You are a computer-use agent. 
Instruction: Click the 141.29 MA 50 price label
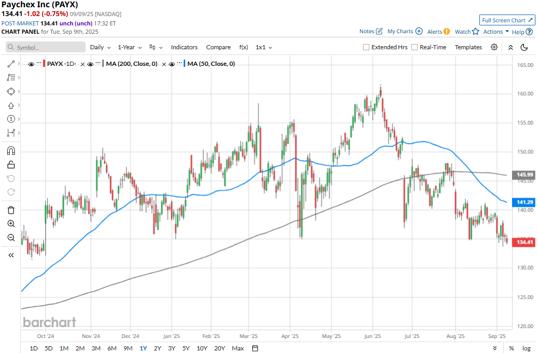523,202
